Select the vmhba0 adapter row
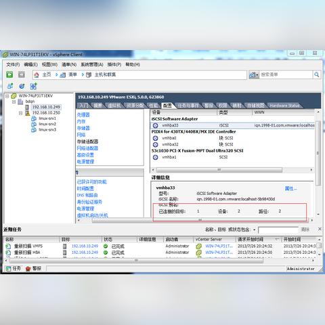The height and width of the screenshot is (325, 325). coord(232,138)
